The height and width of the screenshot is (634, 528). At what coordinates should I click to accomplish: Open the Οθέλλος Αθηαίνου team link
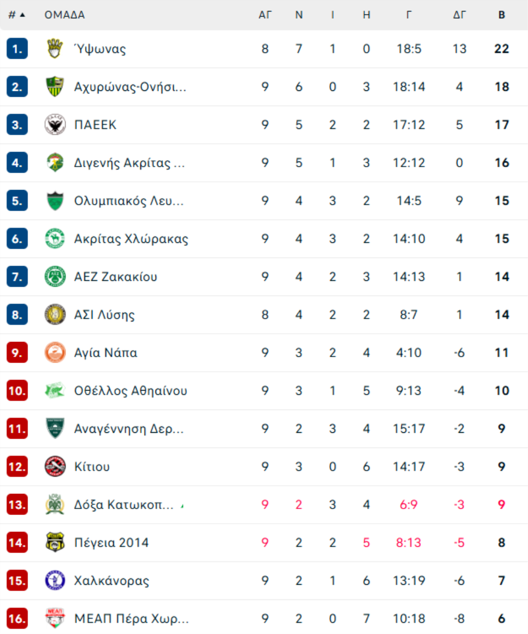point(131,391)
